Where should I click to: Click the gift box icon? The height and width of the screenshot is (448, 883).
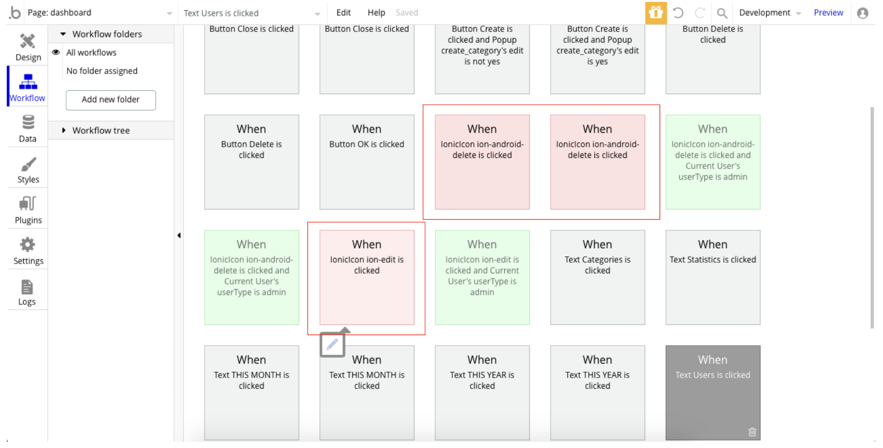(x=655, y=13)
